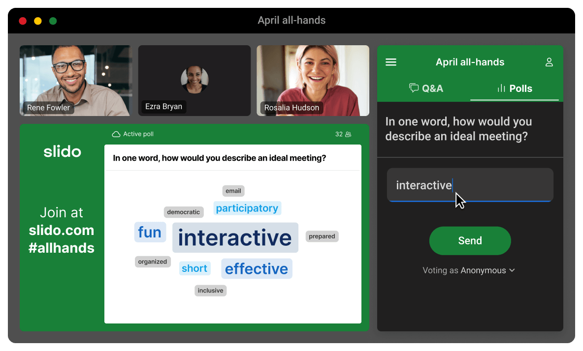The height and width of the screenshot is (351, 583).
Task: Click the Q&A speech bubble icon
Action: click(x=414, y=88)
